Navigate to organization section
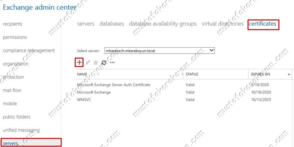This screenshot has height=147, width=294. coord(16,64)
